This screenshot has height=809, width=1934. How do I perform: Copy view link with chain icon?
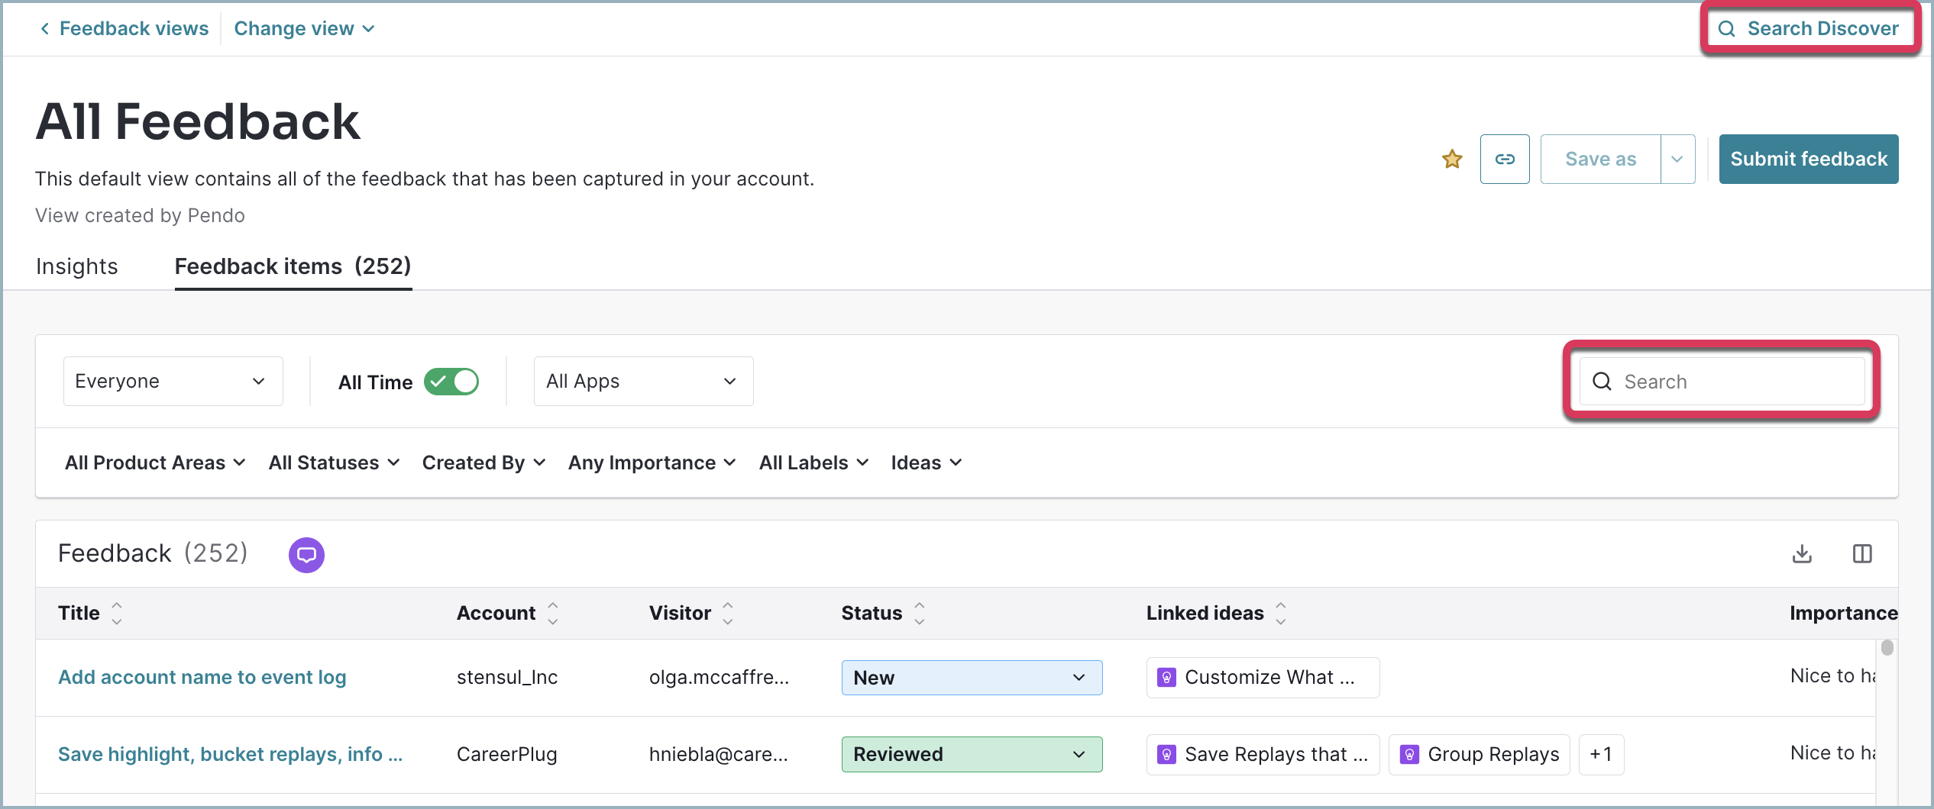(x=1505, y=159)
